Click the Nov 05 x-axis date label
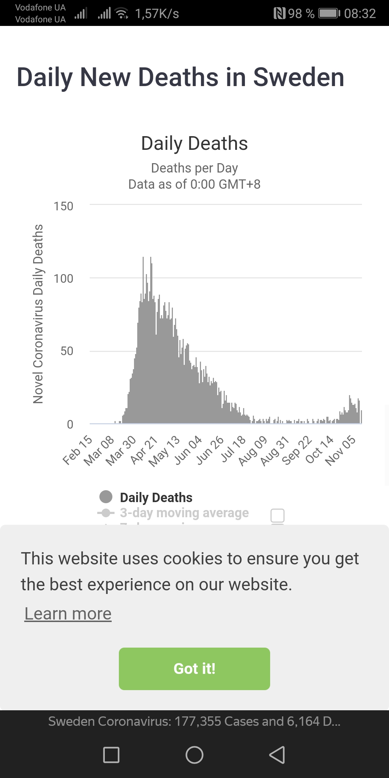This screenshot has height=778, width=389. pyautogui.click(x=340, y=451)
